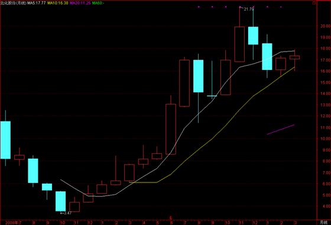331x225 pixels.
Task: Click the 北化股份(月线) stock title
Action: coord(13,3)
